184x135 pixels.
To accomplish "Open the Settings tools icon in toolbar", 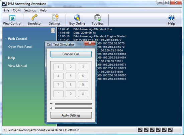I will [x=55, y=18].
